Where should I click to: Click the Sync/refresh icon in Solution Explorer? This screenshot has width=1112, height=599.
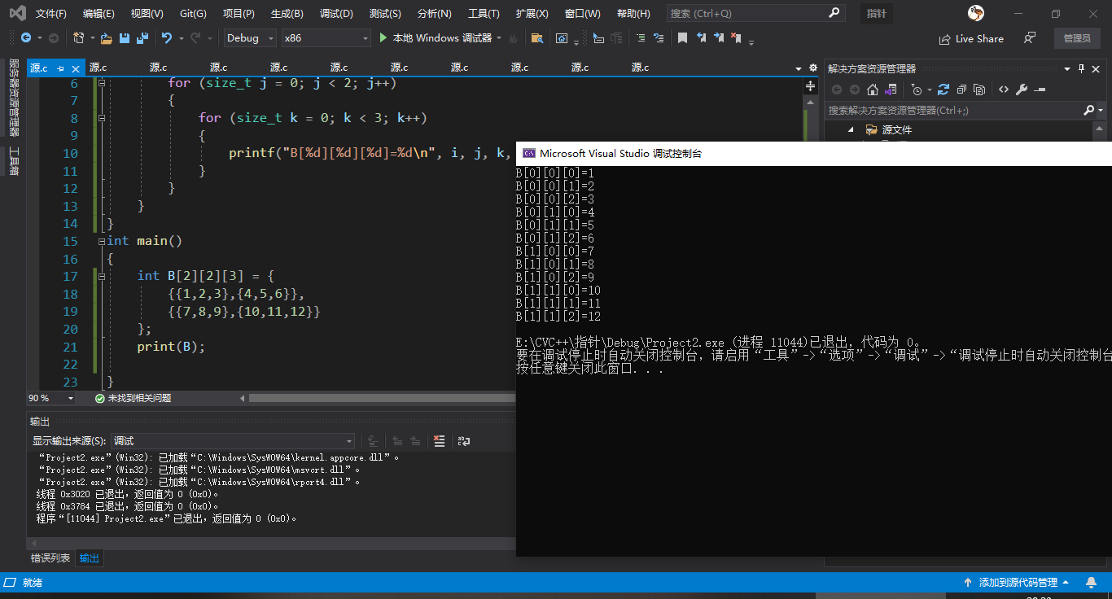943,90
